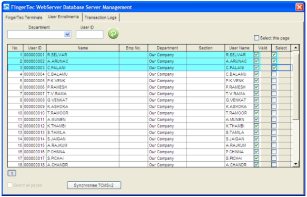Go to page 1 button
This screenshot has width=307, height=197.
tap(12, 173)
